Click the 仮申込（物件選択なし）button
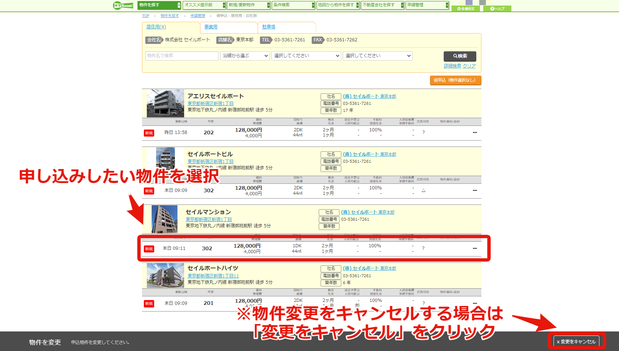This screenshot has height=351, width=619. 456,80
